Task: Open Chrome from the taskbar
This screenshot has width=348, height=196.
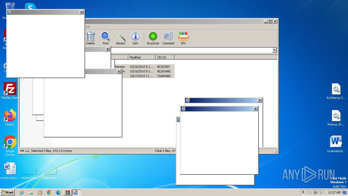Action: click(x=49, y=192)
